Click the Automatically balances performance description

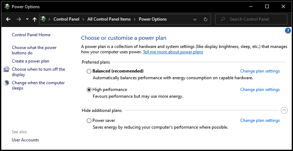(173, 78)
